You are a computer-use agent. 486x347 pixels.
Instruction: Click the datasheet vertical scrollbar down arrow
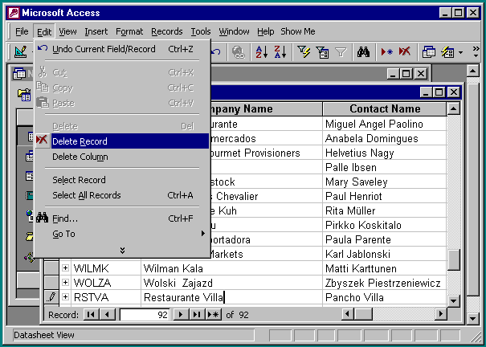pyautogui.click(x=454, y=300)
